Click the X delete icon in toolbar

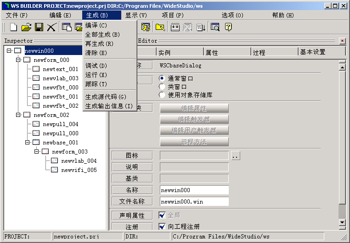pos(51,27)
